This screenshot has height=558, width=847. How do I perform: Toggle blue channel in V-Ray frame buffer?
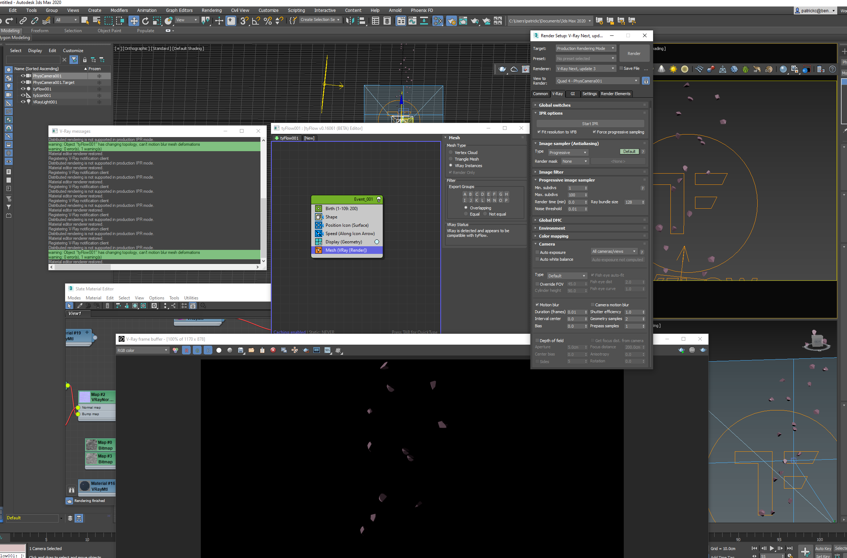coord(208,350)
